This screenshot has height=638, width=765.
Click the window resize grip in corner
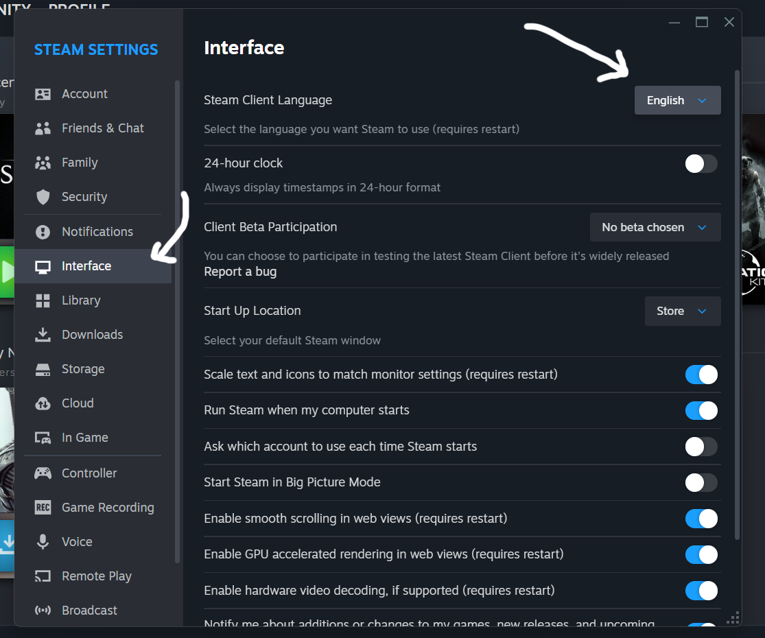click(733, 617)
